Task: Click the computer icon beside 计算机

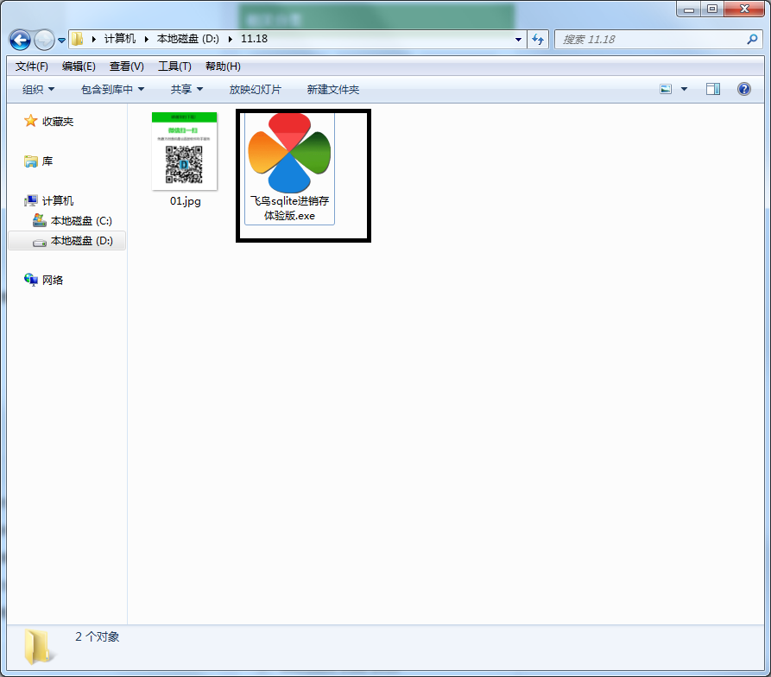Action: (x=30, y=200)
